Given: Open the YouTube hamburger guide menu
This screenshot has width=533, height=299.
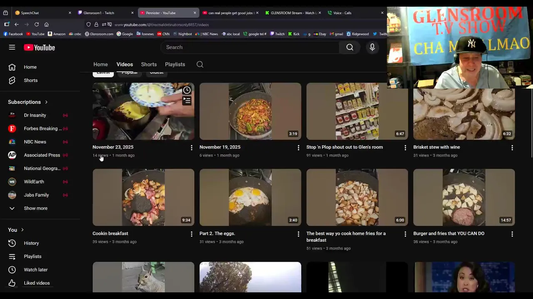Looking at the screenshot, I should tap(12, 47).
